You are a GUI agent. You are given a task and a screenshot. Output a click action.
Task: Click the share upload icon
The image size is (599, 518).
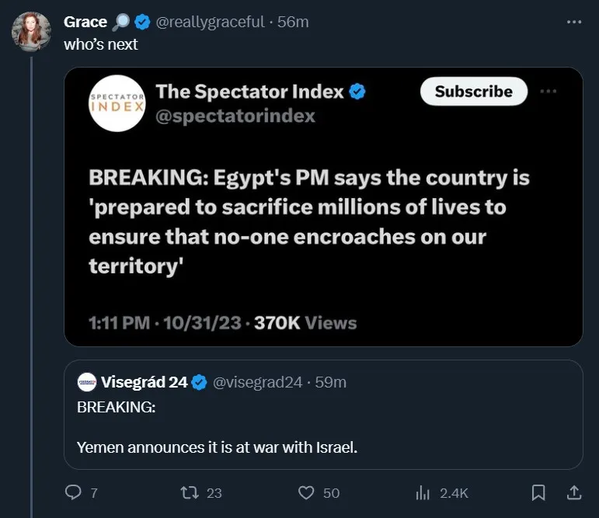pyautogui.click(x=574, y=492)
